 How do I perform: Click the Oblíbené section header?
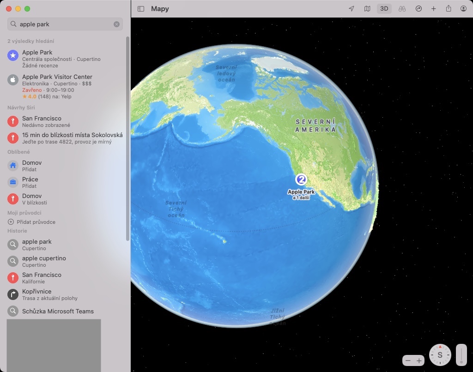coord(18,152)
